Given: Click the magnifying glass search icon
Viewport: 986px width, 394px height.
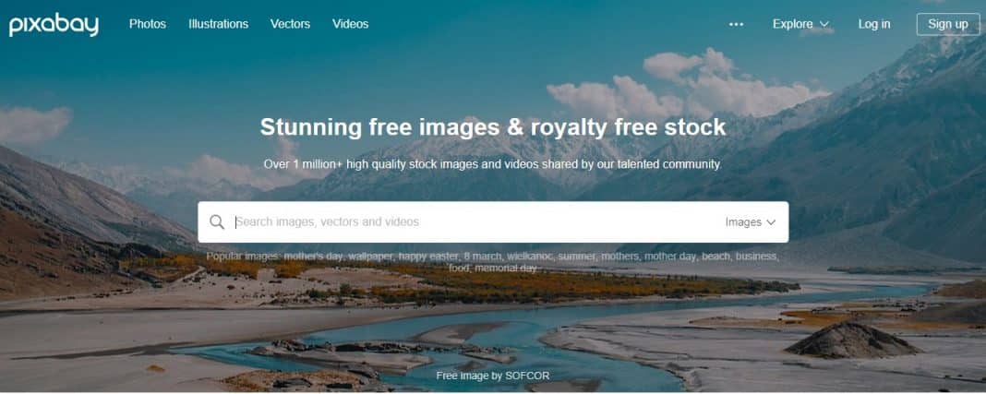Looking at the screenshot, I should (217, 221).
